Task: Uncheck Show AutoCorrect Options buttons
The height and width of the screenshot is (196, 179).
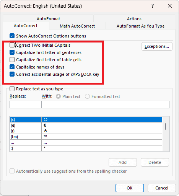Action: [12, 36]
